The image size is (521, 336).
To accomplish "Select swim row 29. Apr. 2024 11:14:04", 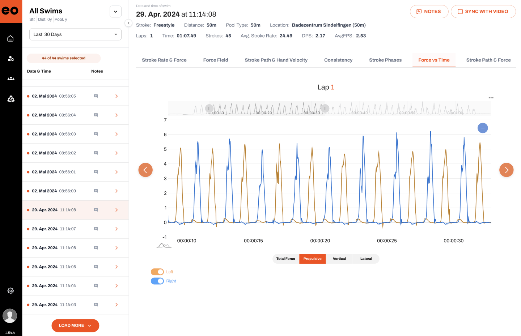I will [x=75, y=286].
